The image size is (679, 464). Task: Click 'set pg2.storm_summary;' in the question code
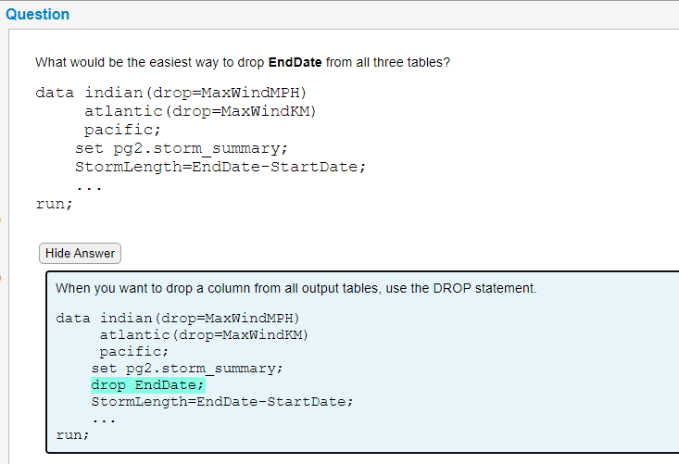(182, 148)
